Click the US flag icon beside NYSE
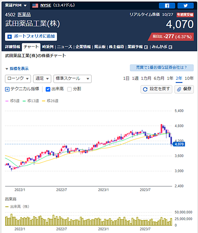The image size is (198, 233). [35, 5]
